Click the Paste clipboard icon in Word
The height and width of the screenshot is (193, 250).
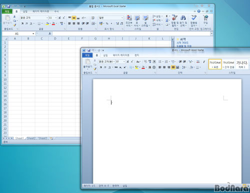(87, 63)
